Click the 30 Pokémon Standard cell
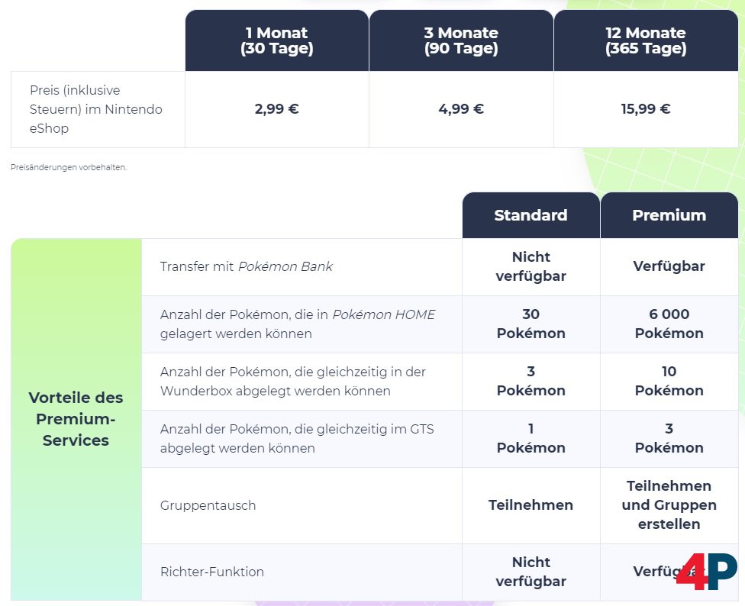745x606 pixels. [531, 324]
